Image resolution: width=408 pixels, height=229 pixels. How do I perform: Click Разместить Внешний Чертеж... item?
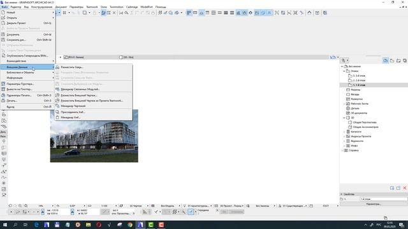[x=94, y=95]
